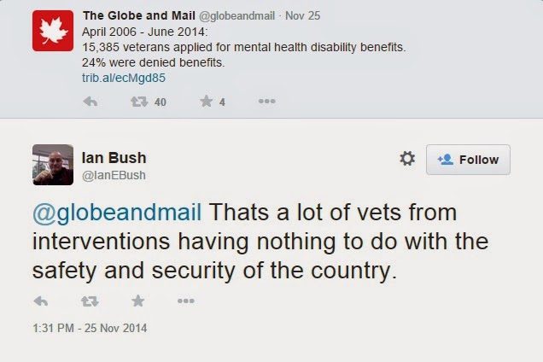This screenshot has height=362, width=543.
Task: Open the gear settings dropdown
Action: 407,159
